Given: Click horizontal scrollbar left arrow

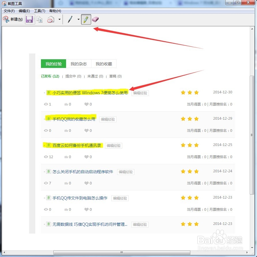Looking at the screenshot, I should pos(4,252).
